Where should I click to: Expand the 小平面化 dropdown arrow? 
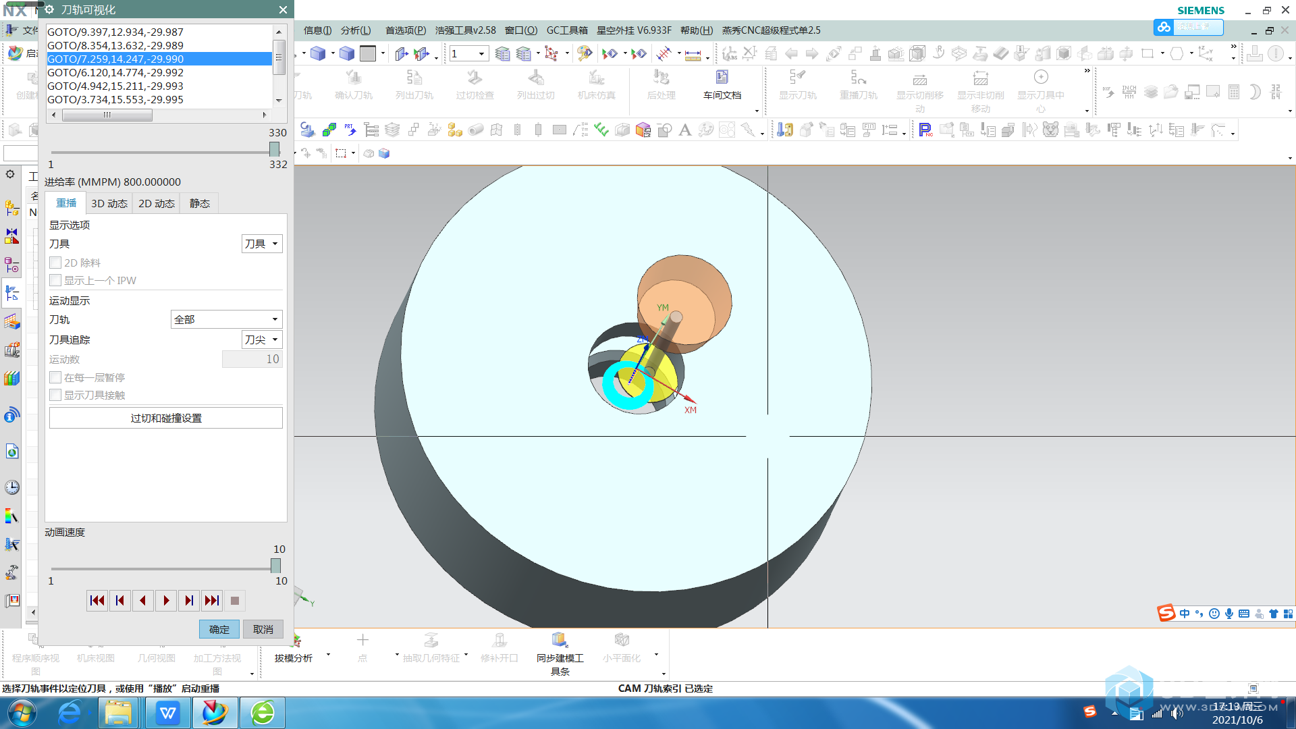coord(656,654)
